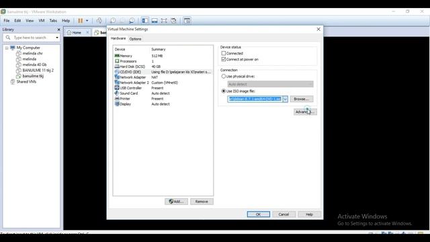Screen dimensions: 430x242
Task: Click the console view toolbar icon
Action: point(187,21)
